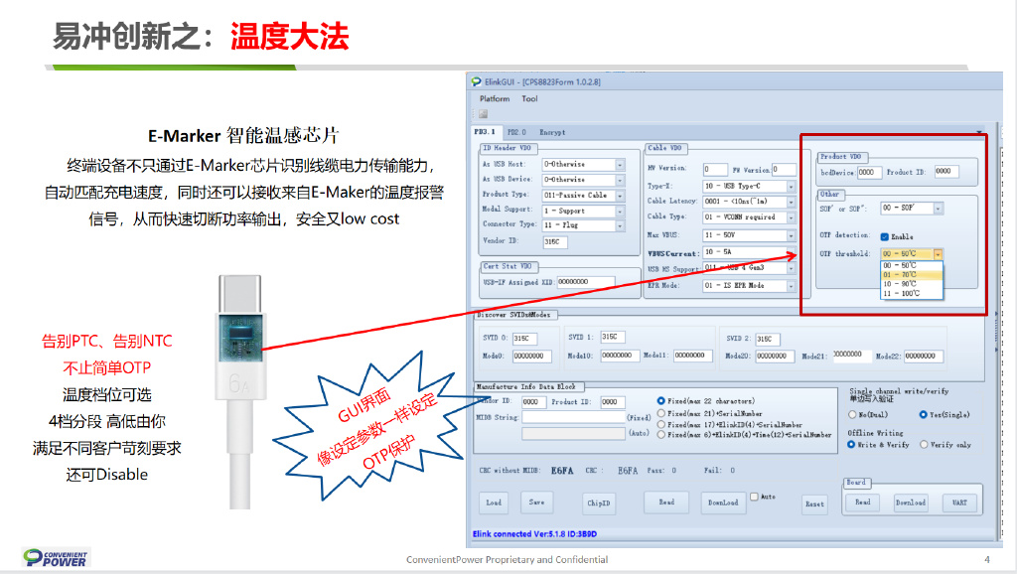
Task: Open the OTP threshold dropdown
Action: click(938, 254)
